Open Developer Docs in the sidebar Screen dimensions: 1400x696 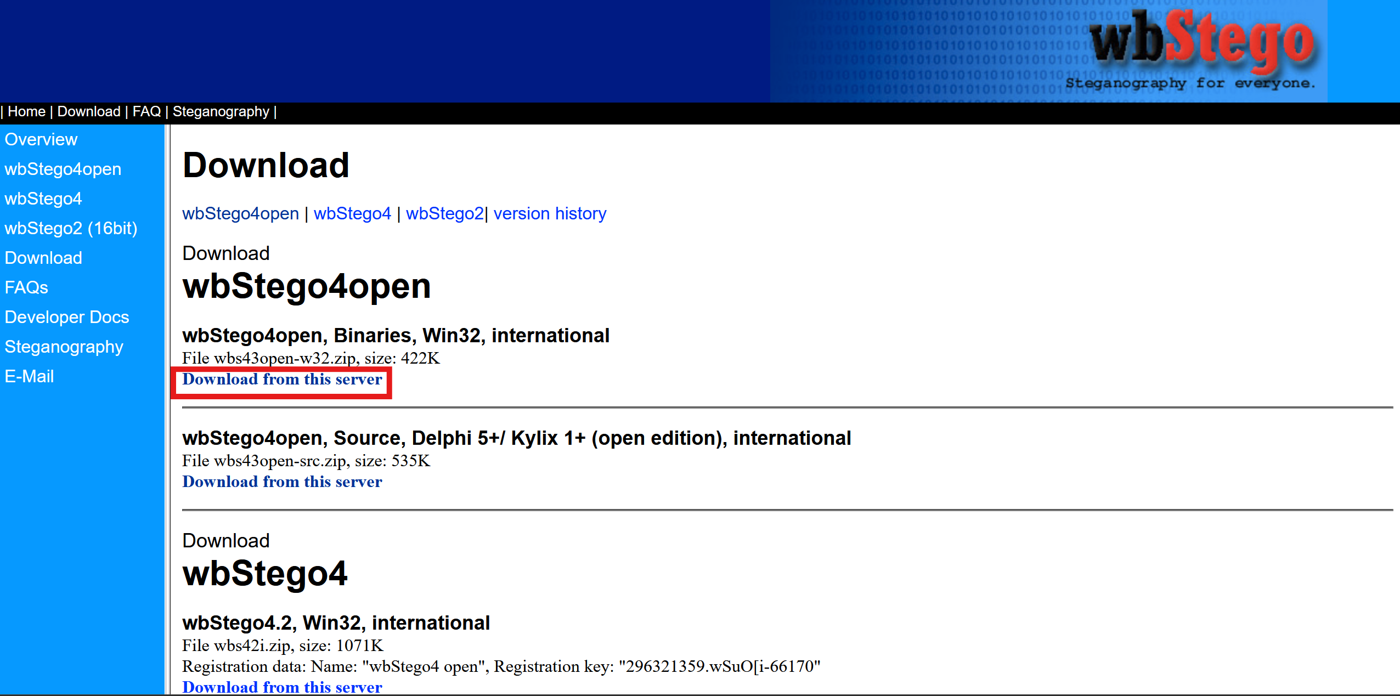(67, 318)
